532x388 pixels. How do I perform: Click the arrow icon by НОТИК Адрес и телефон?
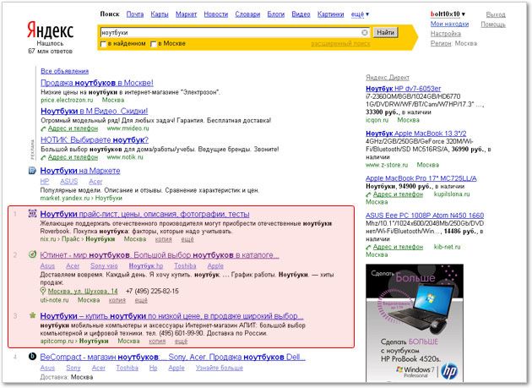click(x=43, y=157)
